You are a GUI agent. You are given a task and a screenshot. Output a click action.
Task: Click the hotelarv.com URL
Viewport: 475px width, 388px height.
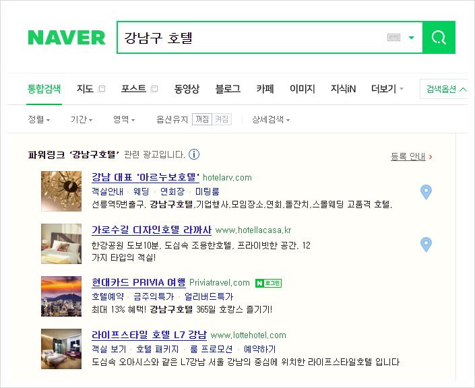227,177
